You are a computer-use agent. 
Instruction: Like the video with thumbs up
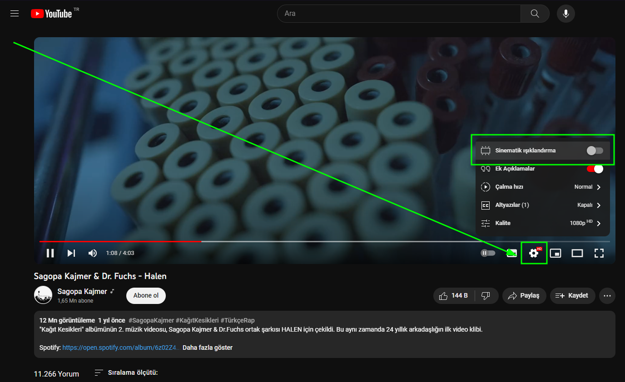454,296
